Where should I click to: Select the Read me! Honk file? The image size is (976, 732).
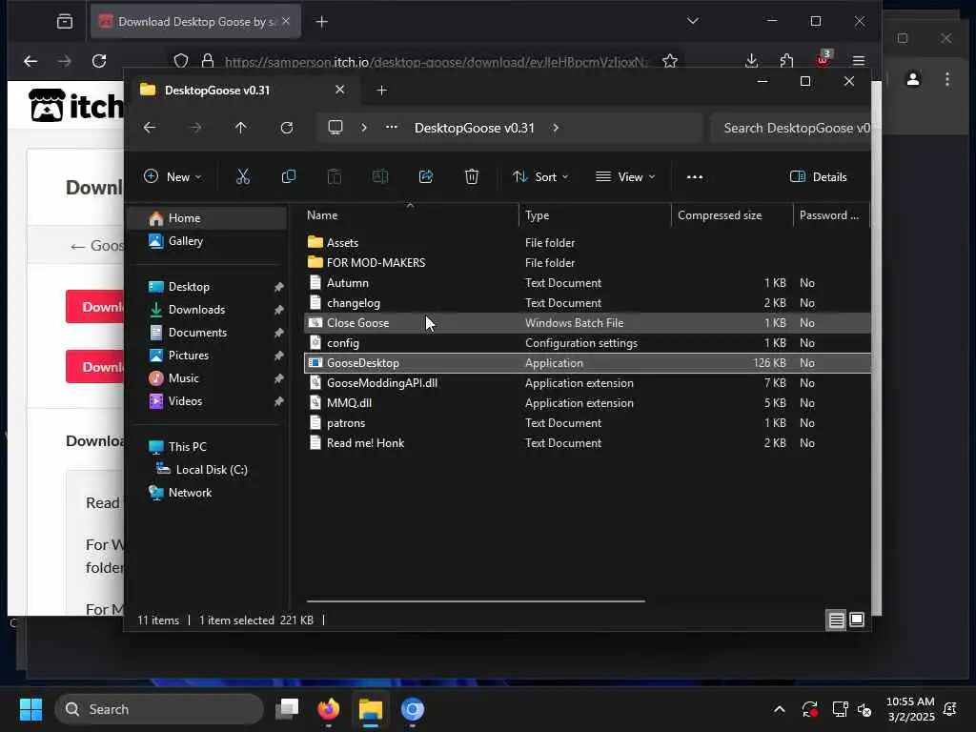coord(587,442)
